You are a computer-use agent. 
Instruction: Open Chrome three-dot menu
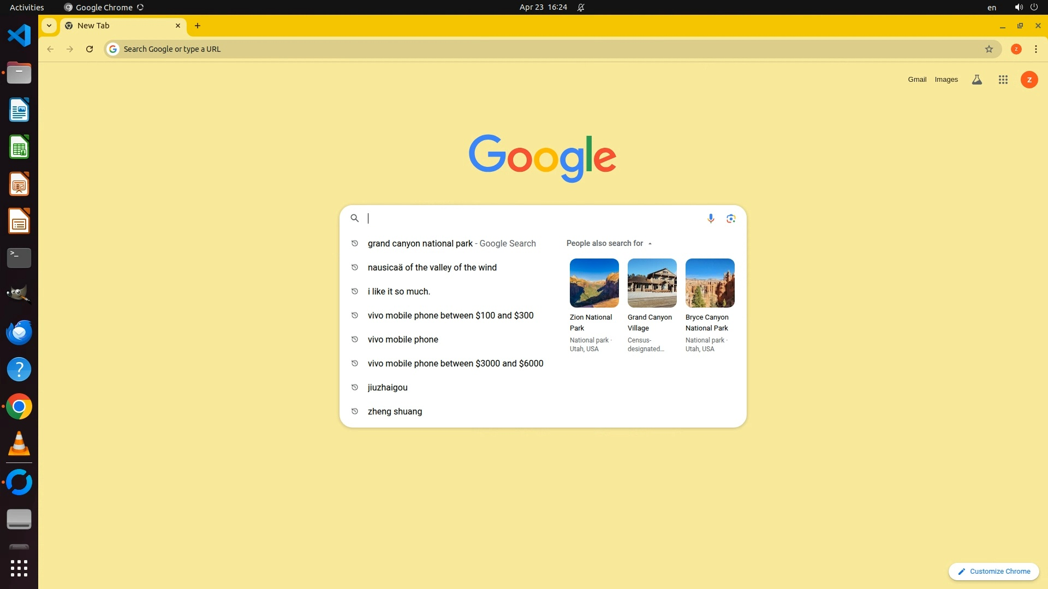[x=1036, y=49]
